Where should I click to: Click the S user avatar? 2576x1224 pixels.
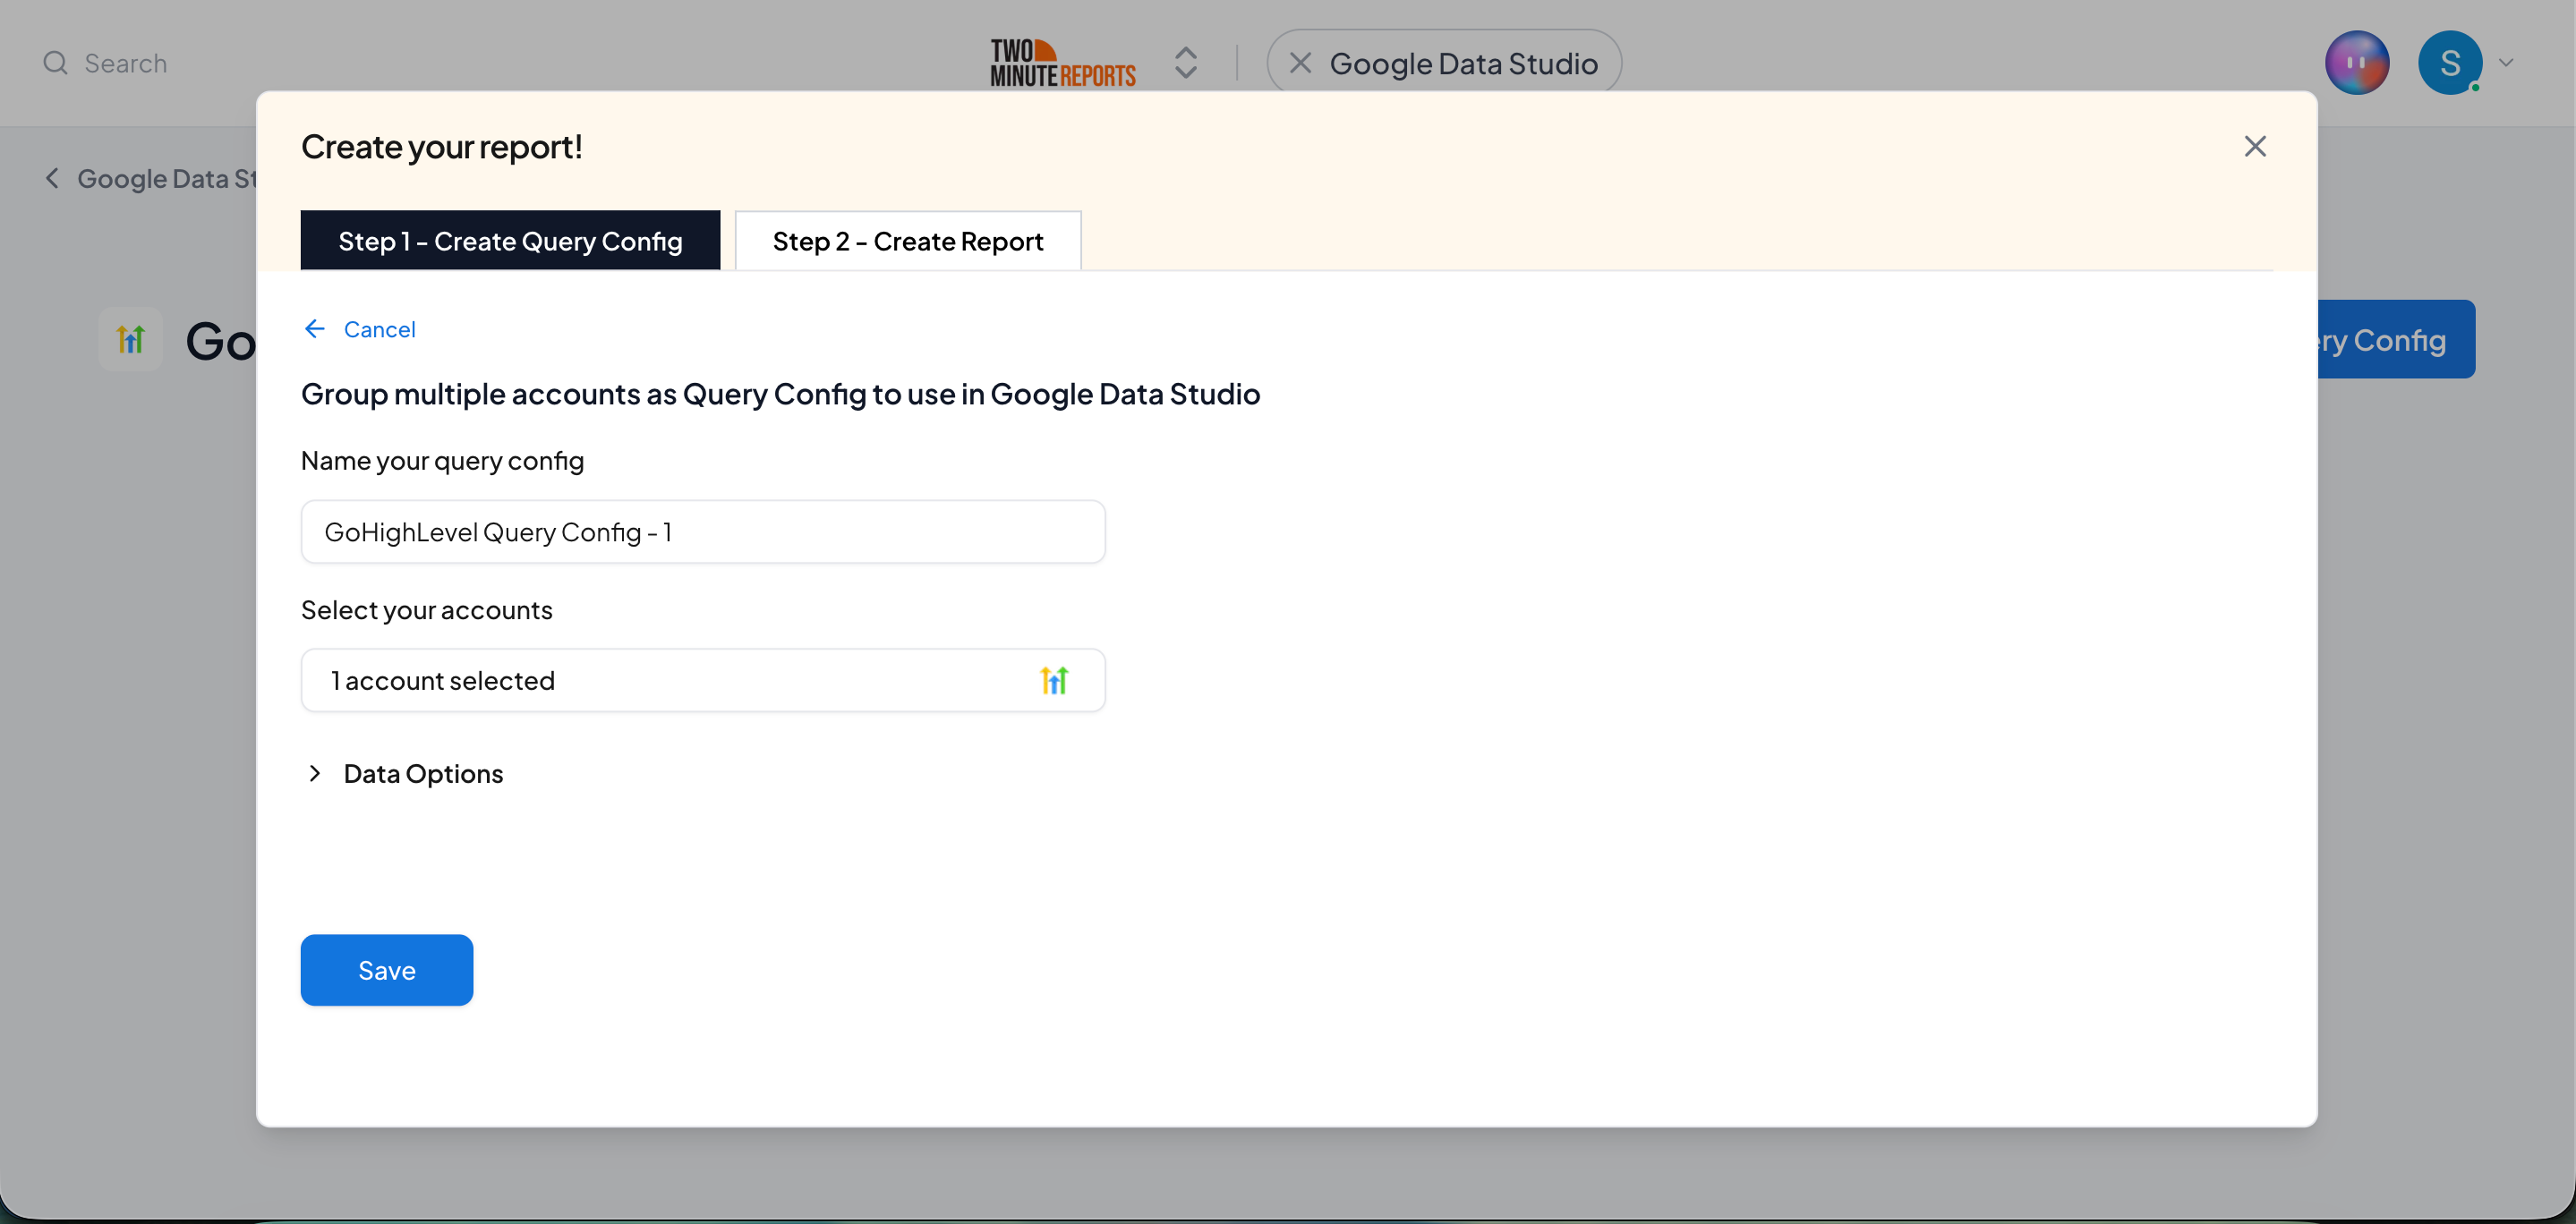point(2449,63)
